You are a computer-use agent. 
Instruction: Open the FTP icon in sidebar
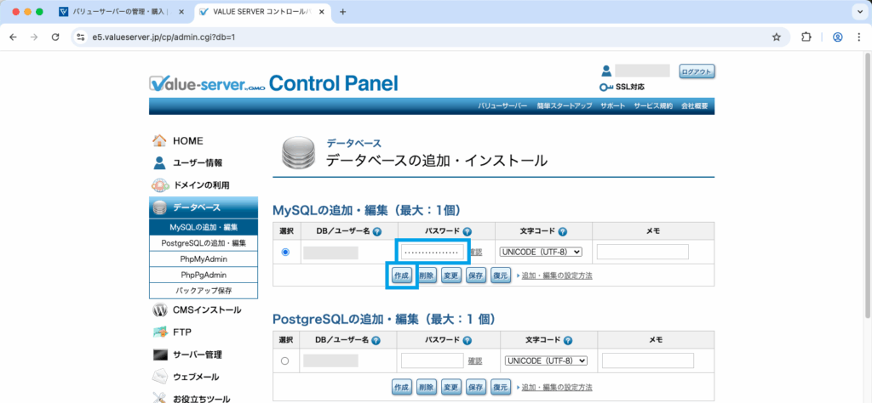click(x=159, y=332)
